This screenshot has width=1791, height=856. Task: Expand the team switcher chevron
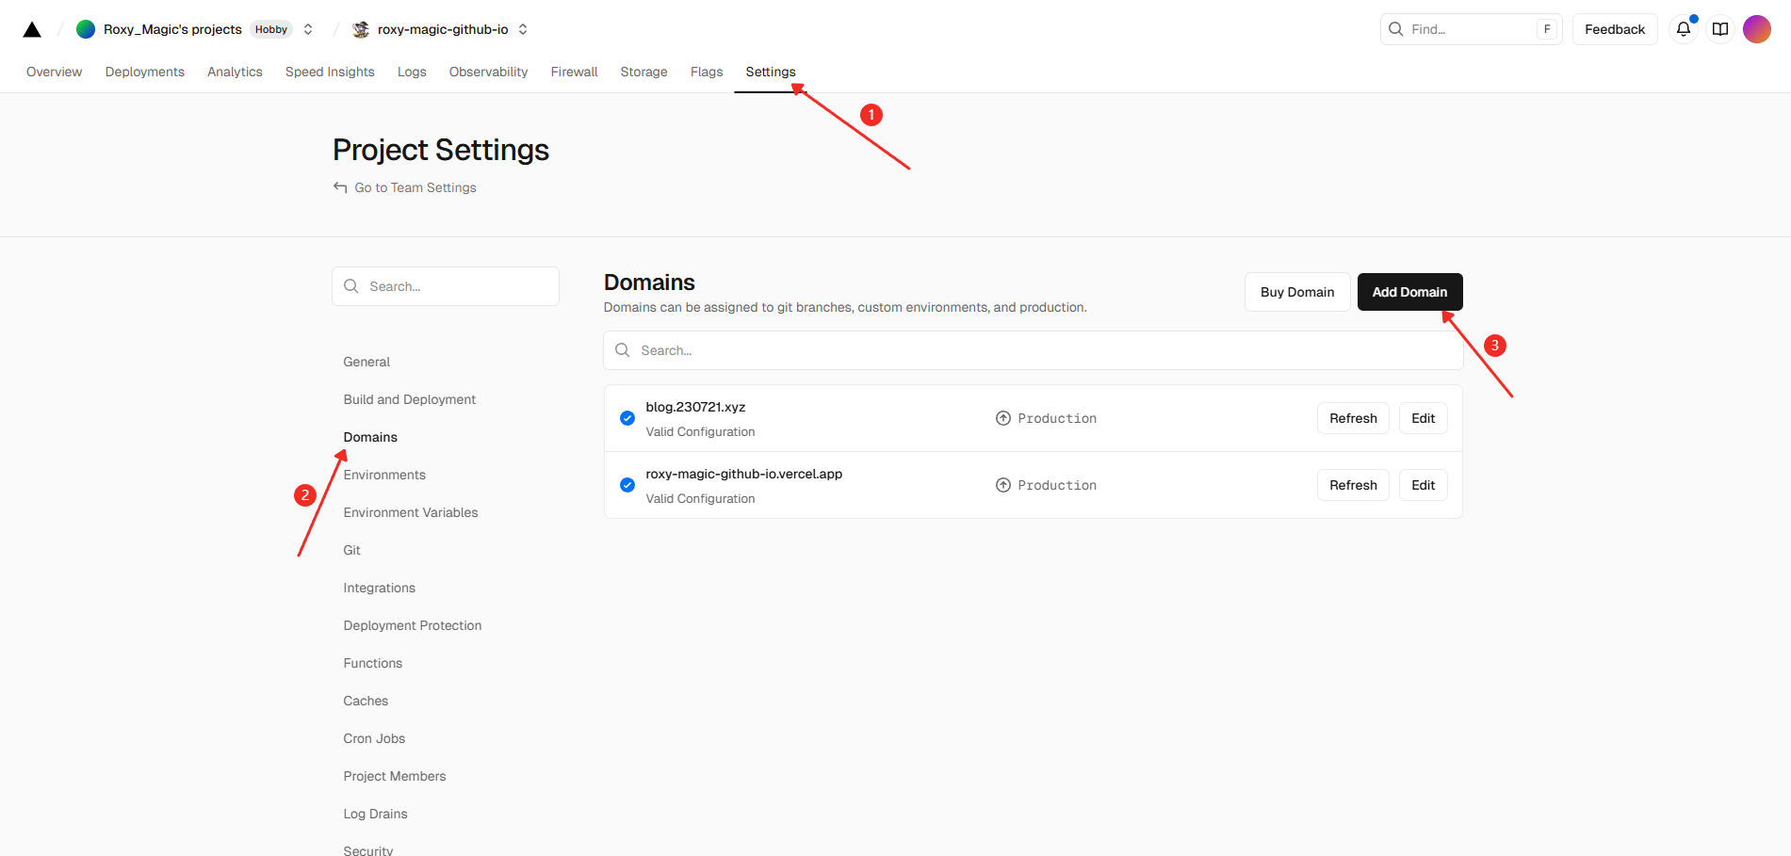(x=308, y=29)
